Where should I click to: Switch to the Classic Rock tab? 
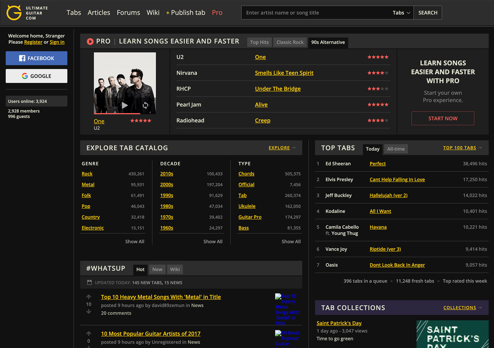[290, 42]
